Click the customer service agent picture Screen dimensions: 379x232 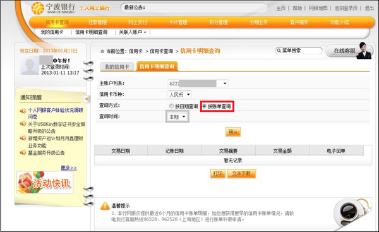(x=364, y=51)
